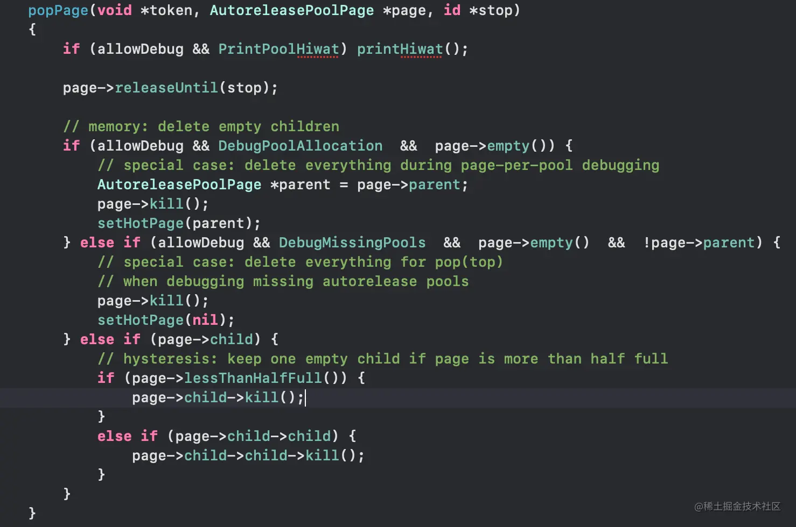Click AutoreleasePoolPage type in function signature

point(291,10)
